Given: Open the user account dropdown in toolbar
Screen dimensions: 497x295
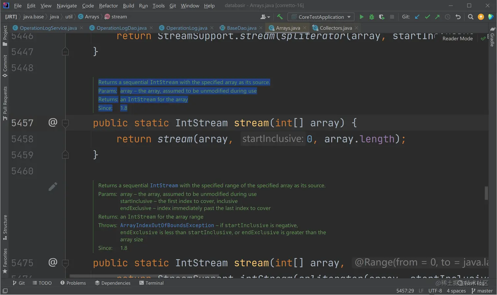Looking at the screenshot, I should 265,17.
